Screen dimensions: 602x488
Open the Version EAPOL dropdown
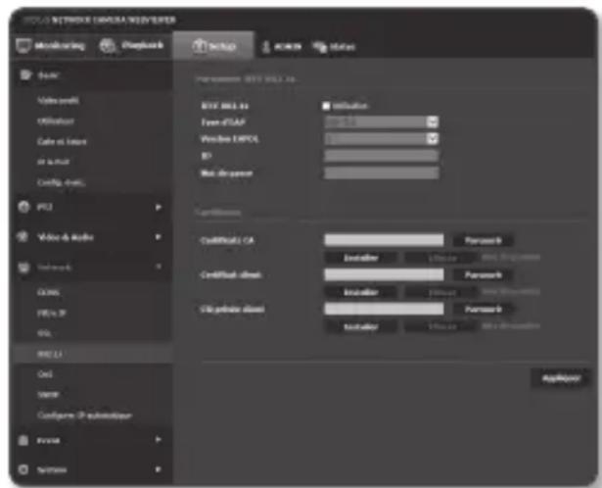[x=433, y=139]
